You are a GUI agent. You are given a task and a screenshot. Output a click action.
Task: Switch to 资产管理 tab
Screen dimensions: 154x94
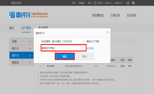point(26,28)
